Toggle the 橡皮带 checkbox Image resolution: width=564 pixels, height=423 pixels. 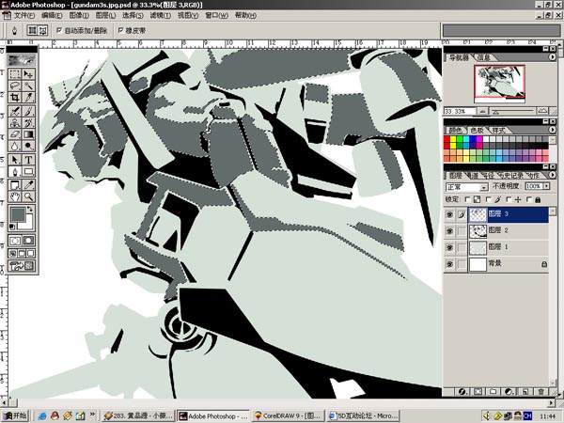tap(120, 30)
